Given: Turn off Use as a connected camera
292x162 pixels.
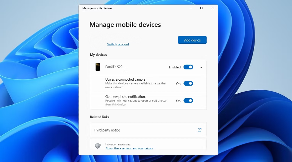Looking at the screenshot, I should click(188, 83).
